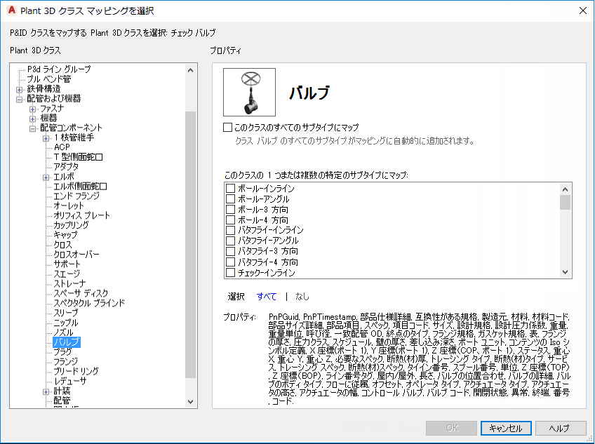The width and height of the screenshot is (595, 444).
Task: Select スペーサ ディスク in the tree
Action: coord(81,293)
